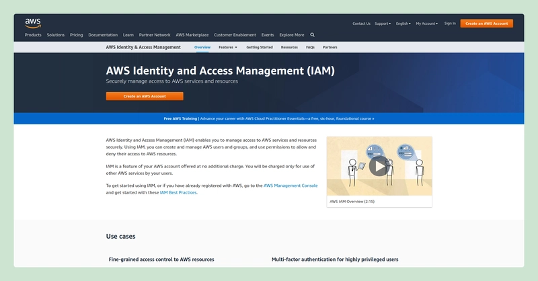Switch to Partners tab
The image size is (538, 281).
coord(330,47)
